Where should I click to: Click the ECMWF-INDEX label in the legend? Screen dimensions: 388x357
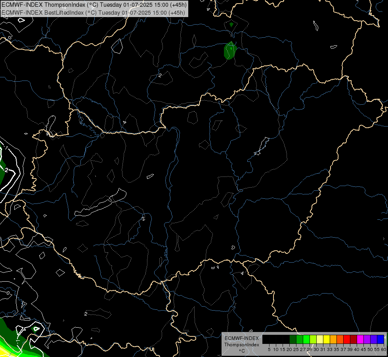(241, 338)
